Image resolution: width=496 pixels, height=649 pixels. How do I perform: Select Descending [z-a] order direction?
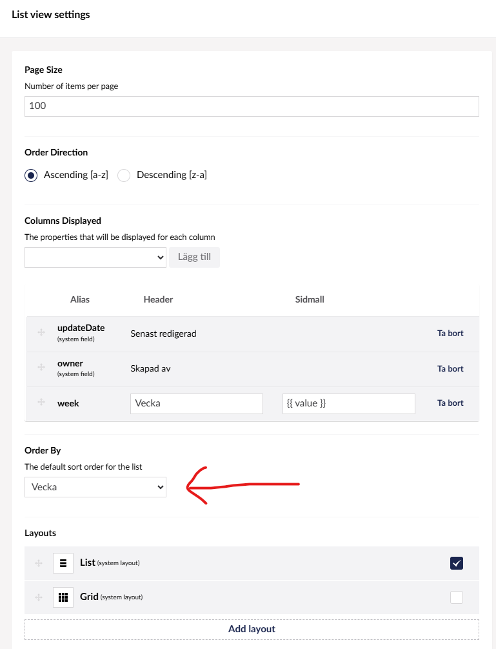click(x=124, y=175)
